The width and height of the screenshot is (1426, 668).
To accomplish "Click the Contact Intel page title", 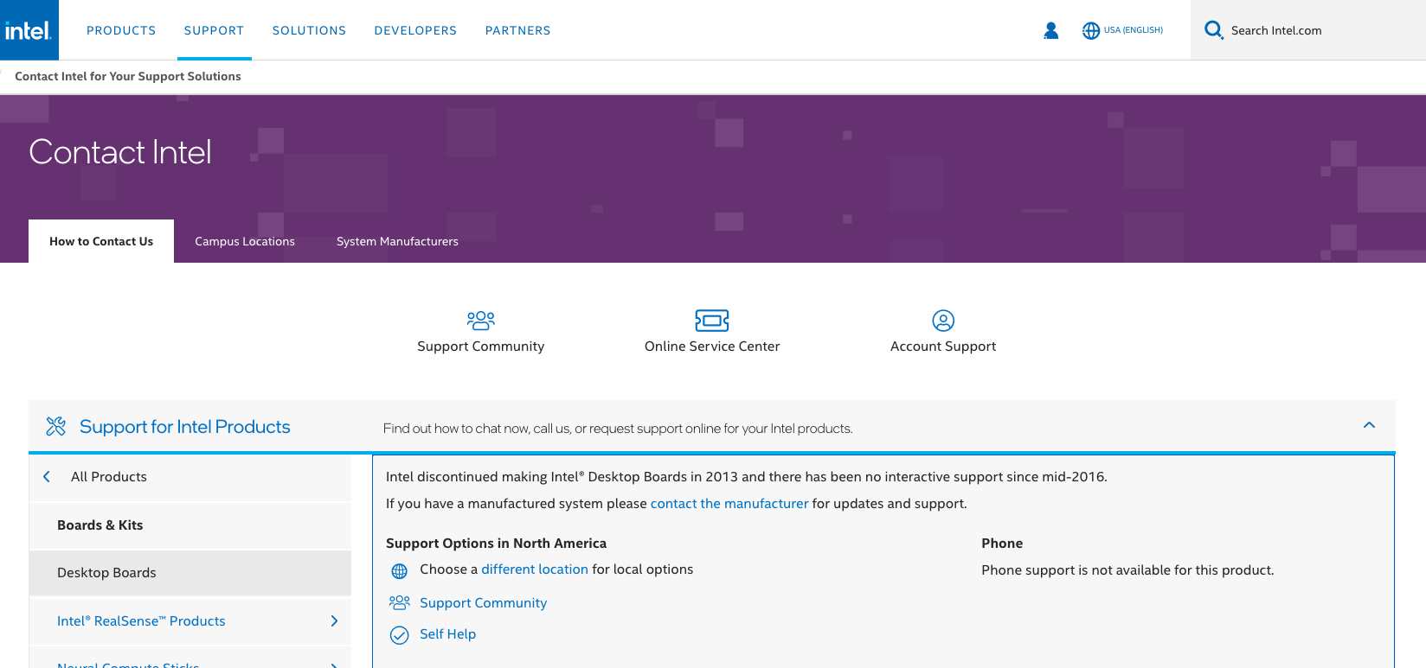I will click(120, 152).
